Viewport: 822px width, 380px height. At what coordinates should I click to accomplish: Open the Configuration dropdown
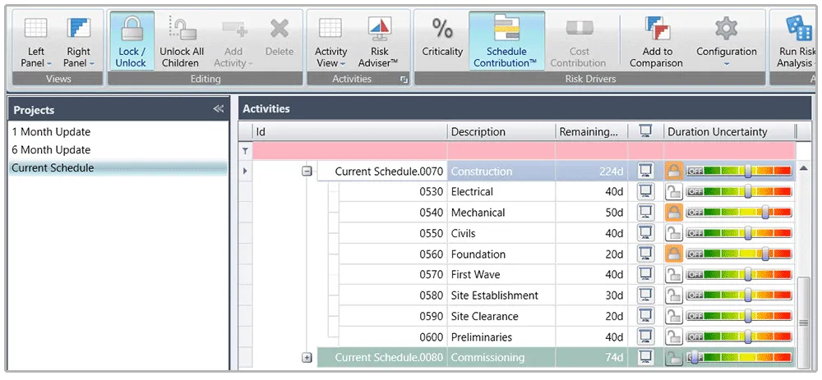727,43
